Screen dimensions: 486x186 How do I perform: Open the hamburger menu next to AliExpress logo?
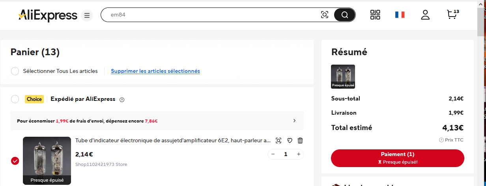point(87,16)
